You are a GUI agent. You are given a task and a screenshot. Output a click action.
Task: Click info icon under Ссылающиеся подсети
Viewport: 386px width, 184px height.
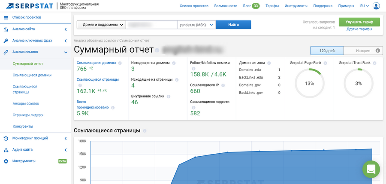193,108
